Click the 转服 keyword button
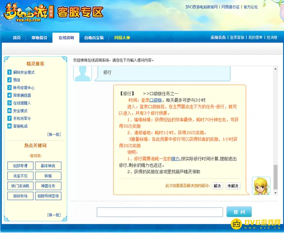The image size is (284, 233). tap(48, 176)
